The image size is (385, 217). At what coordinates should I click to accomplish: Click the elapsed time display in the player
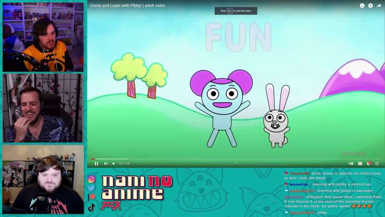coord(124,163)
